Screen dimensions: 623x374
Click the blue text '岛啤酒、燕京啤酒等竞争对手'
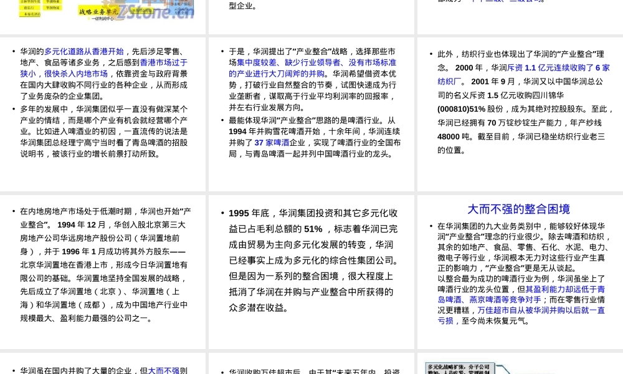tap(489, 300)
